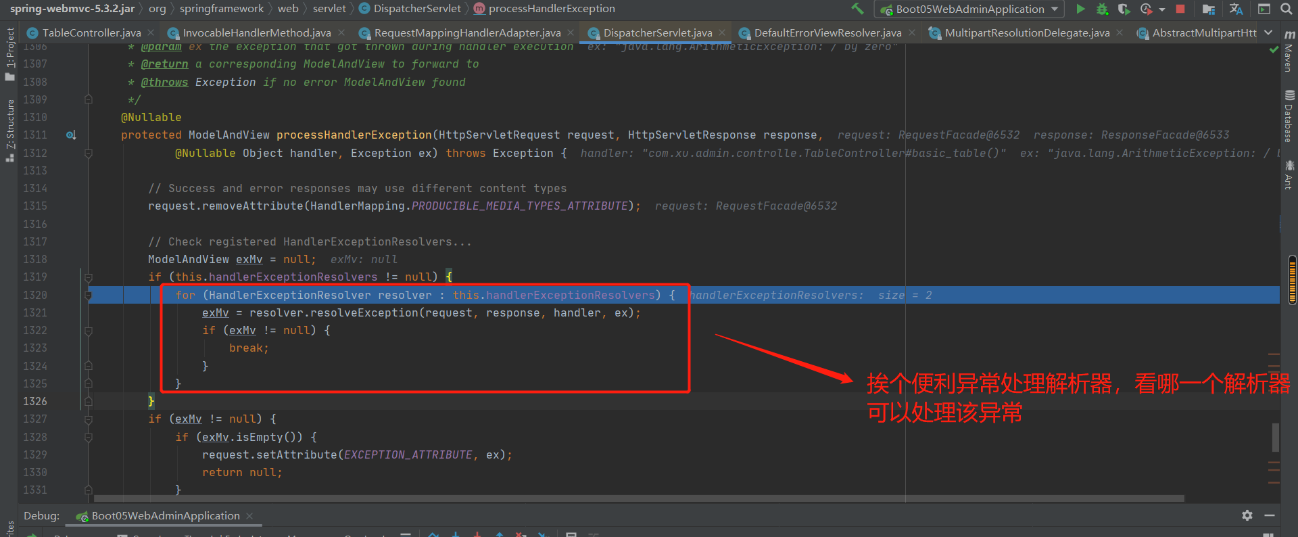Click the override gutter icon on line 1311
The width and height of the screenshot is (1298, 537).
tap(71, 135)
